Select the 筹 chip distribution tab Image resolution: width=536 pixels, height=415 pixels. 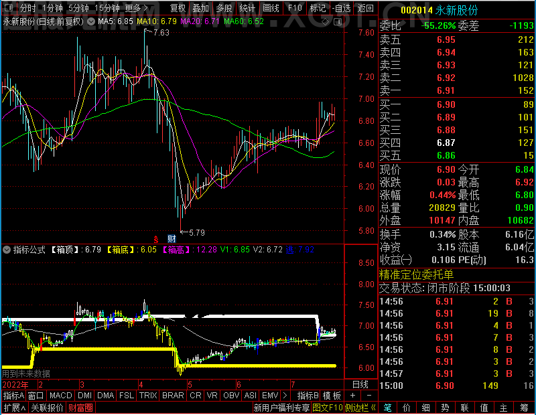click(x=525, y=408)
